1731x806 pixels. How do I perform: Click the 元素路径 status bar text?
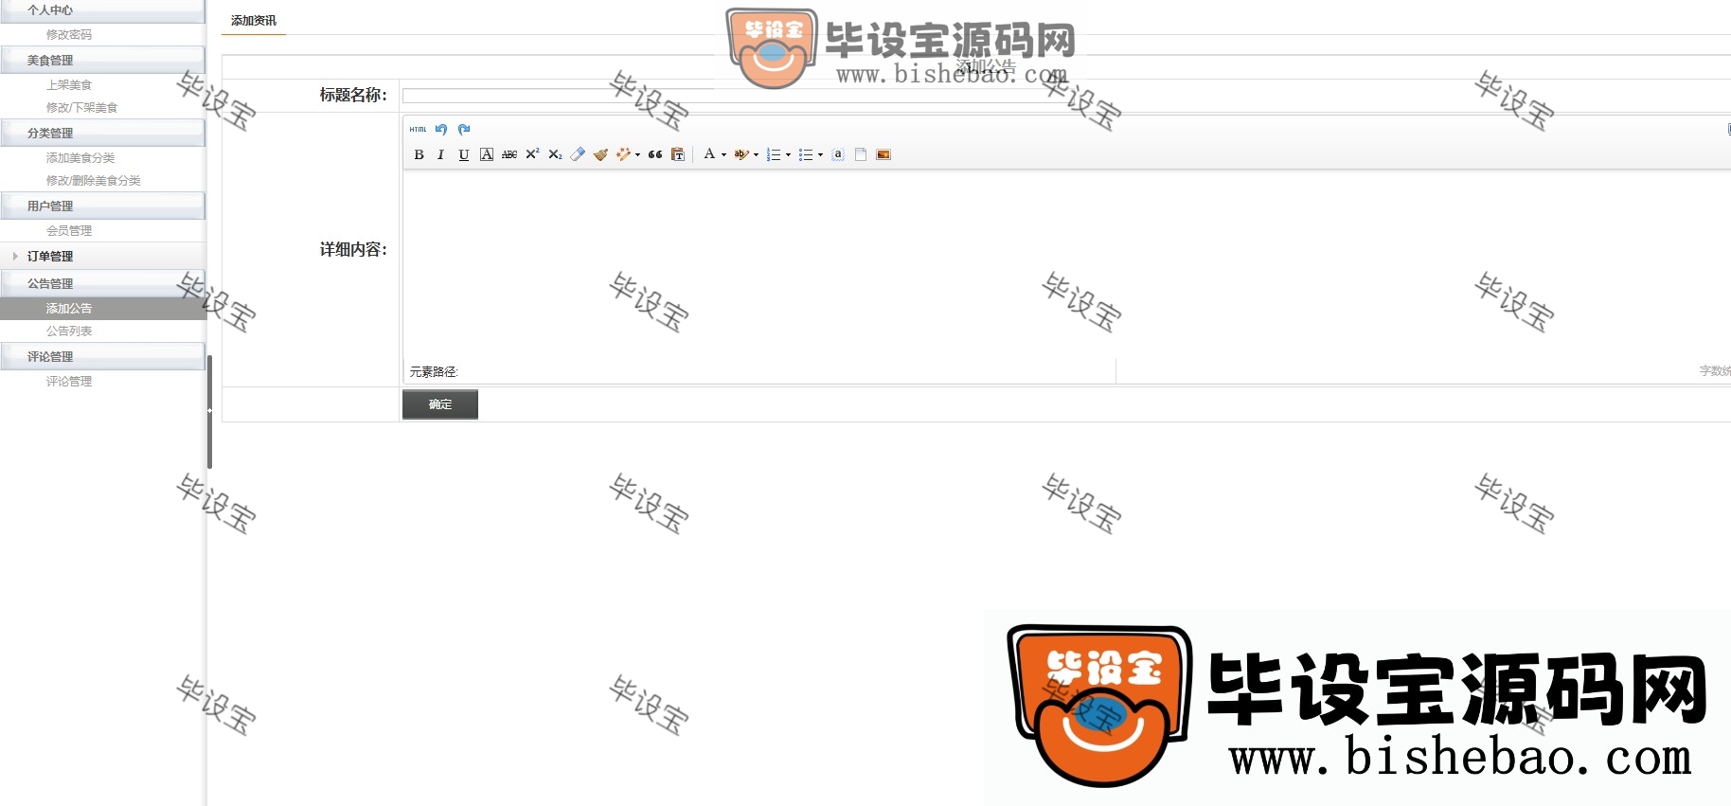tap(434, 372)
